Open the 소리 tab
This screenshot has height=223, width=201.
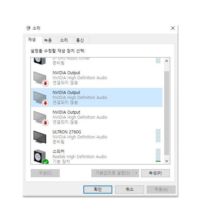pyautogui.click(x=66, y=40)
